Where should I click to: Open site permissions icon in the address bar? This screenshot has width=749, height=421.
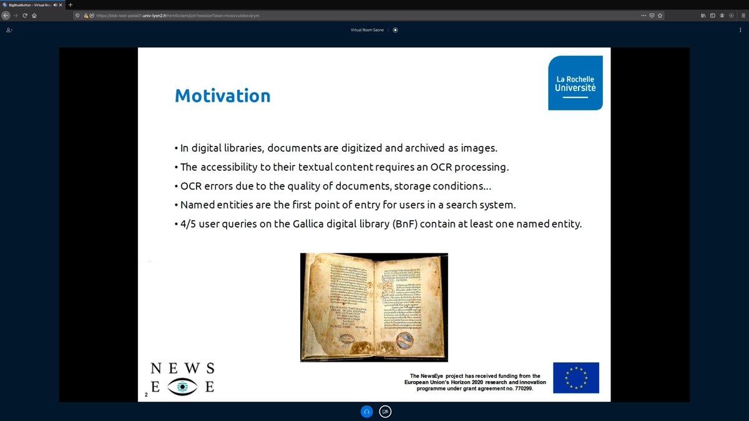pos(92,15)
